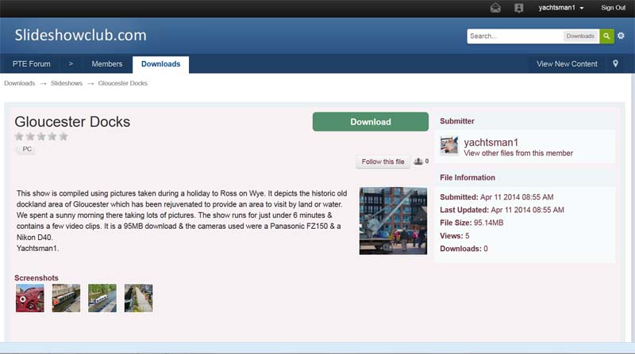Click the '>' navigation tab
This screenshot has height=354, width=635.
[x=71, y=64]
